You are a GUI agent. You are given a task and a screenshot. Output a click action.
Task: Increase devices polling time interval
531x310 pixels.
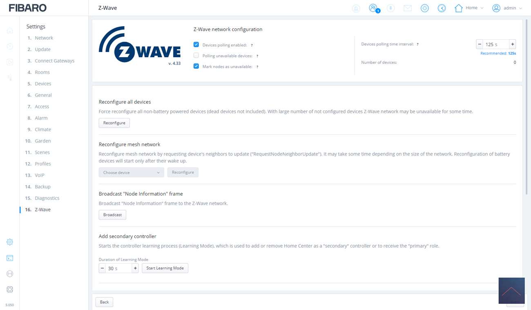click(513, 44)
